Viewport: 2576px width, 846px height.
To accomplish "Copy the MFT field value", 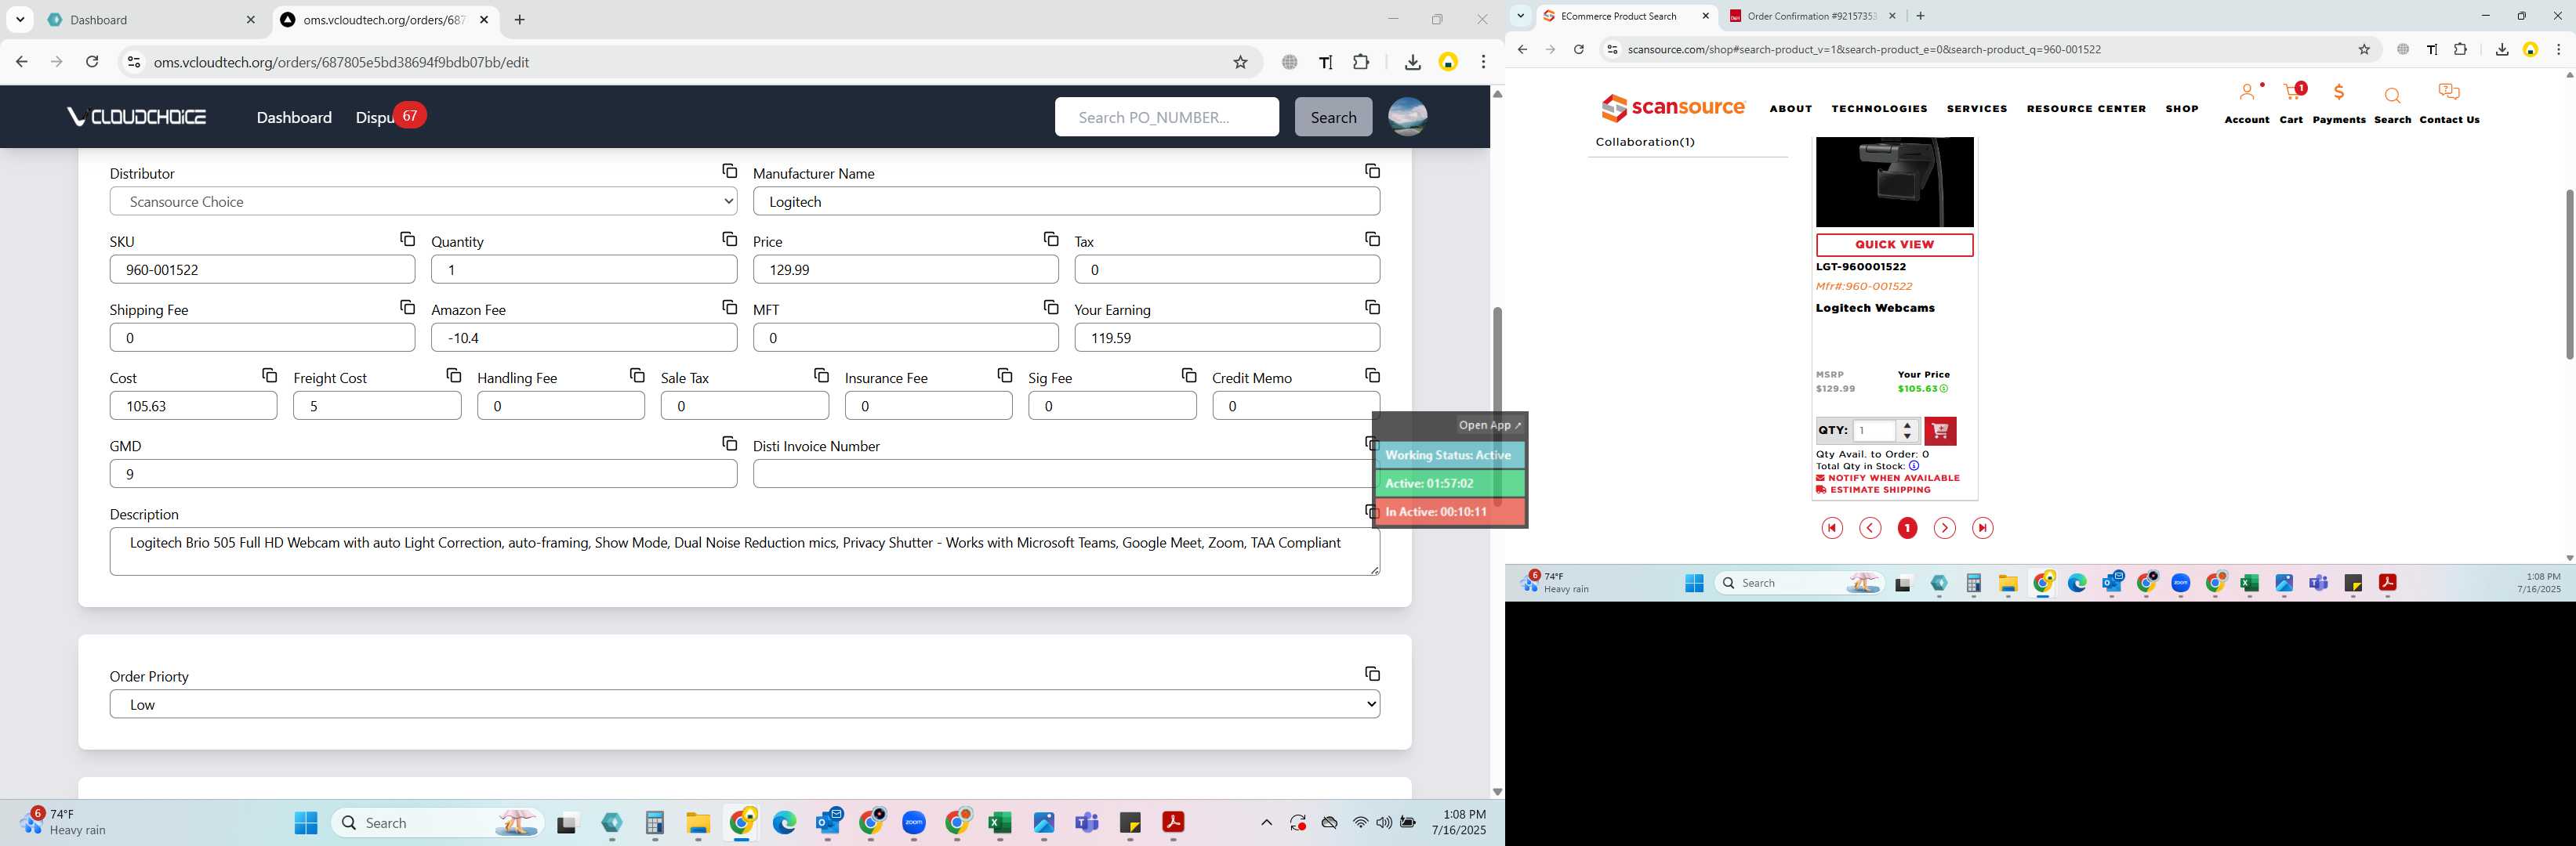I will click(x=1050, y=306).
